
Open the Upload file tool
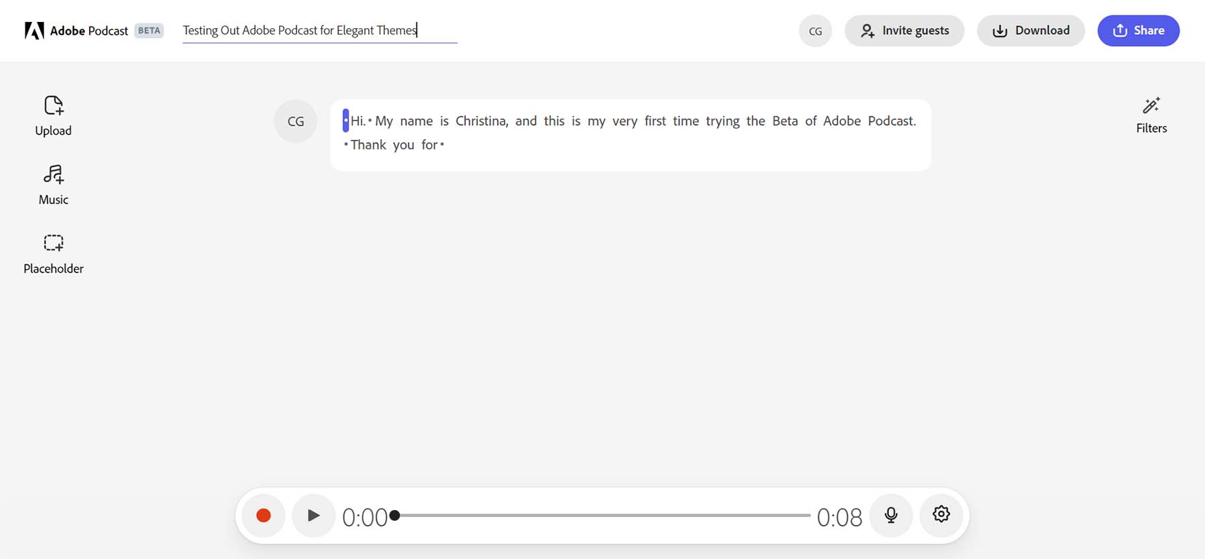point(54,116)
